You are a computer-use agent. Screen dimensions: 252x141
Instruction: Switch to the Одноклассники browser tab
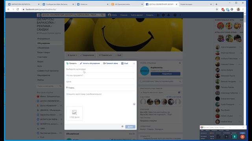tap(127, 4)
